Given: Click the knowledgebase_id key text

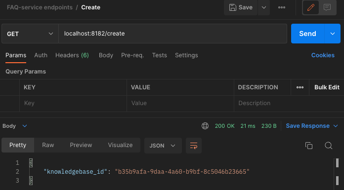Looking at the screenshot, I should click(x=76, y=172).
